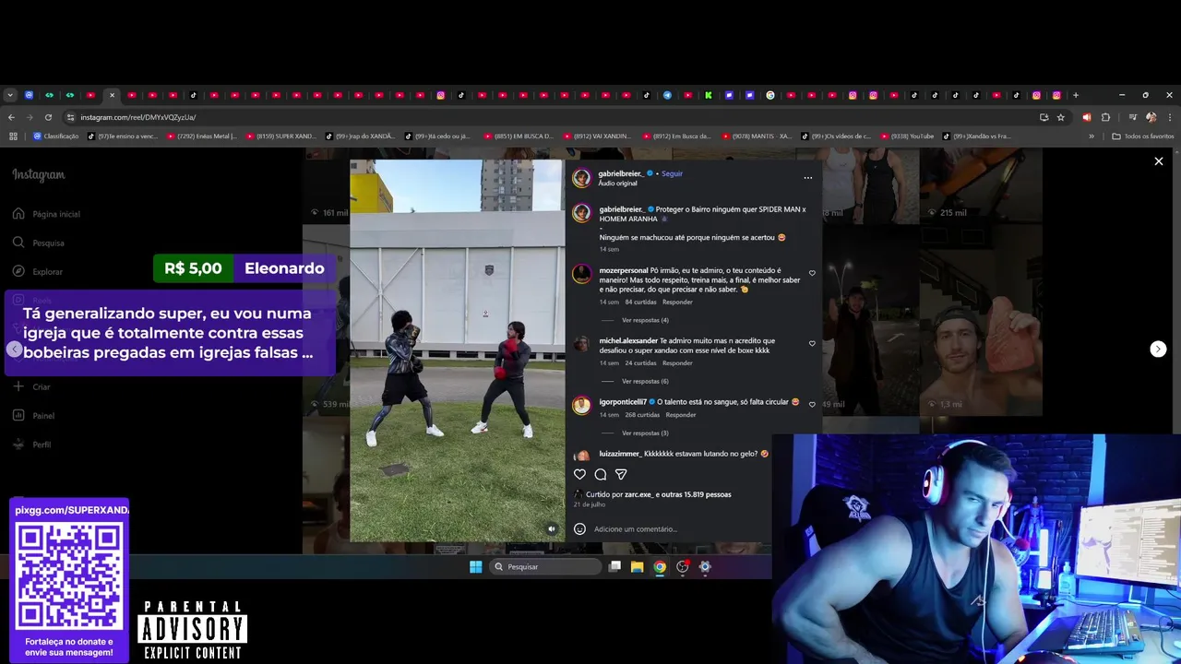Click the Windows Start button
This screenshot has height=664, width=1181.
click(x=475, y=566)
